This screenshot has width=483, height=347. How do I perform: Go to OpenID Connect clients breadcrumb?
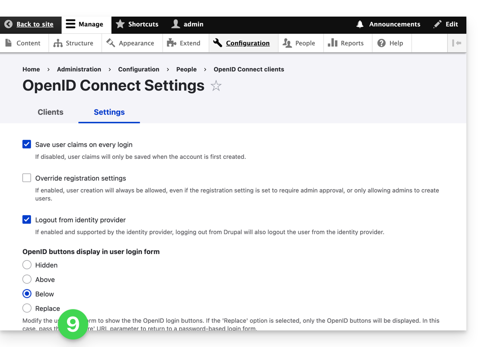tap(249, 69)
